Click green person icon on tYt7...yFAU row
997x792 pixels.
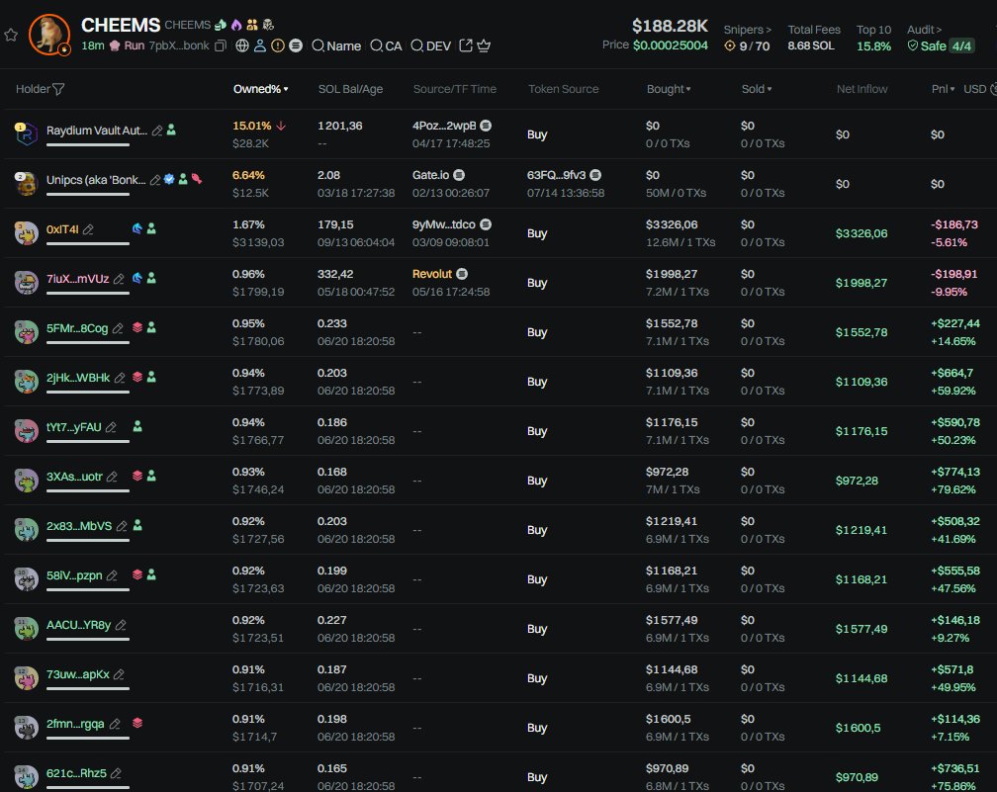point(137,426)
